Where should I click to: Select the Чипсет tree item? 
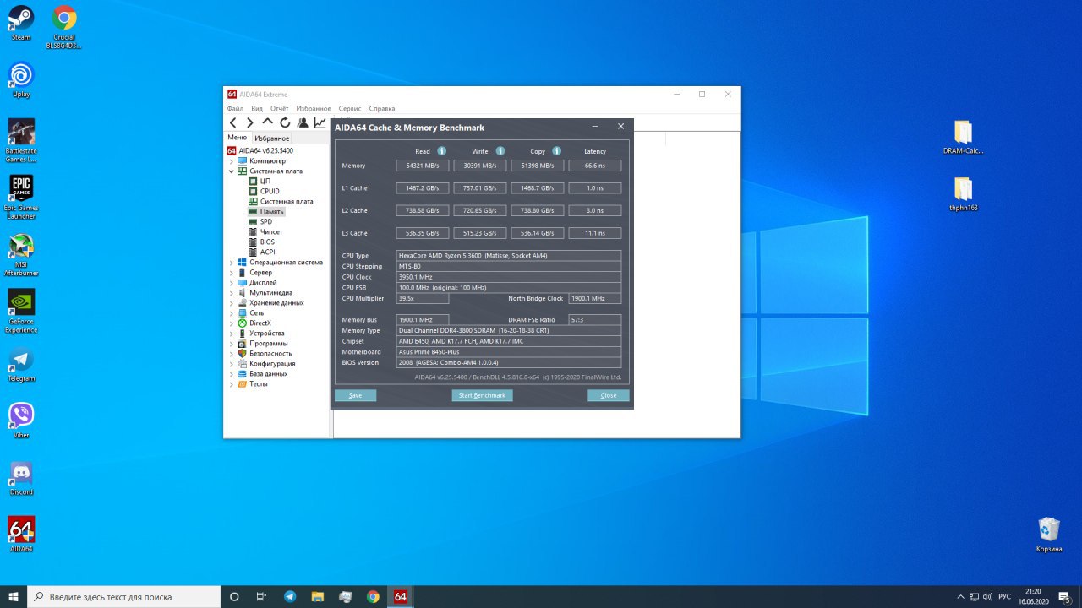271,231
